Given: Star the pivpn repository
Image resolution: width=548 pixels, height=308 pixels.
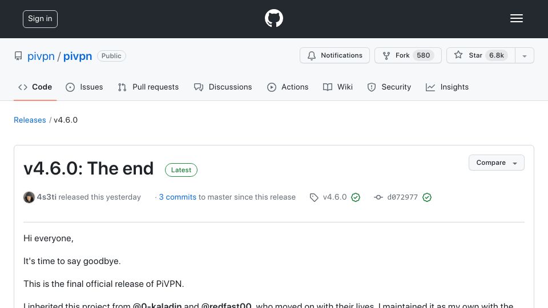Looking at the screenshot, I should tap(481, 55).
